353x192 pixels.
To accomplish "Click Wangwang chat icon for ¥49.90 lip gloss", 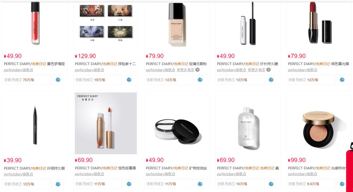I will (58, 79).
